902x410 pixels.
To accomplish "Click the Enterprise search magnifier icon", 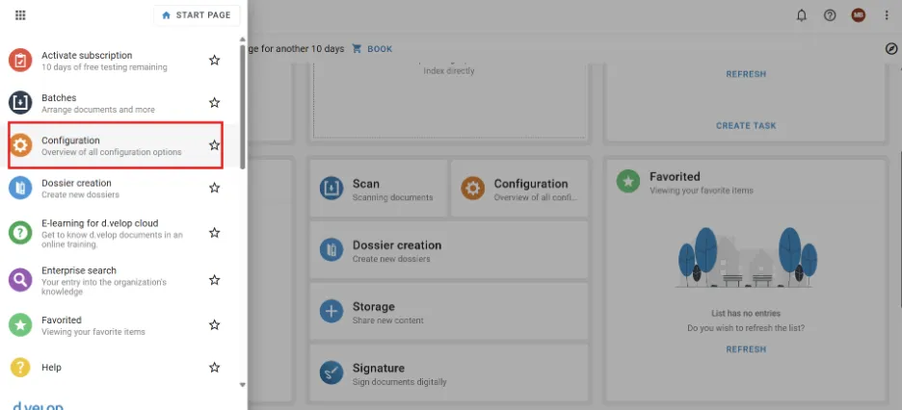I will tap(20, 280).
